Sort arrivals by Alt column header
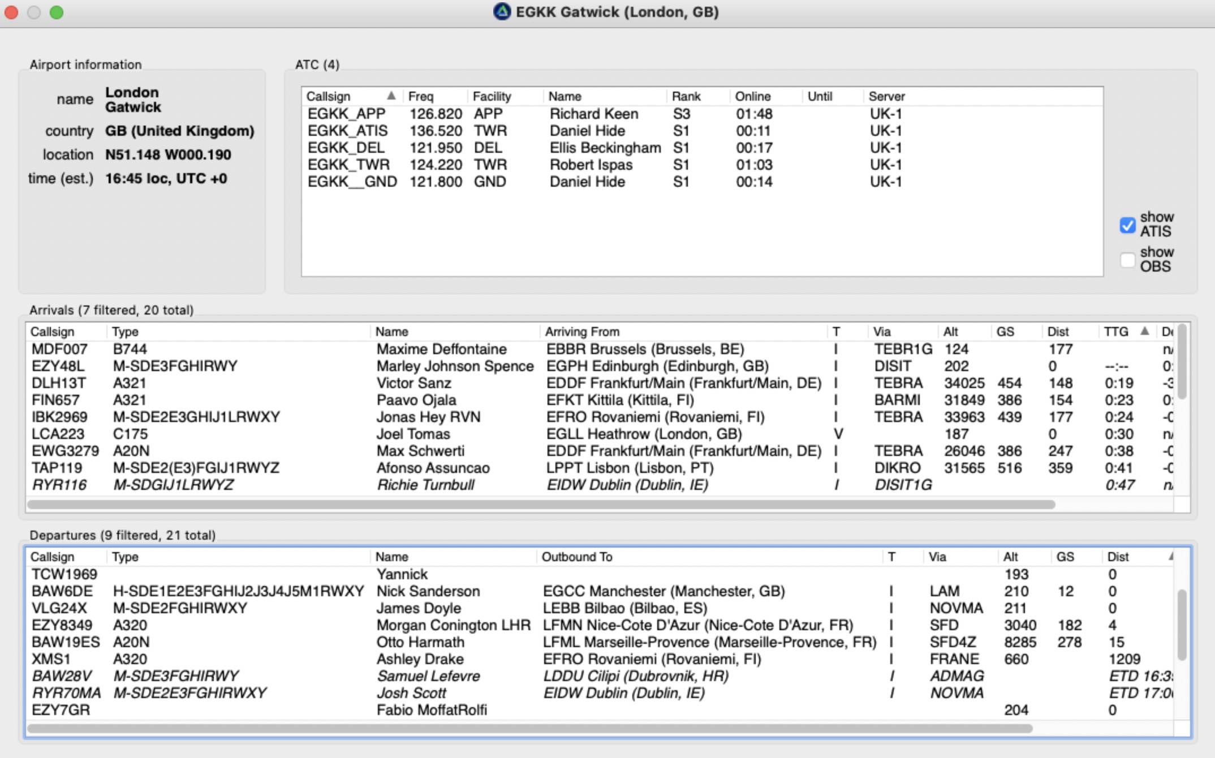Image resolution: width=1215 pixels, height=758 pixels. pyautogui.click(x=950, y=331)
